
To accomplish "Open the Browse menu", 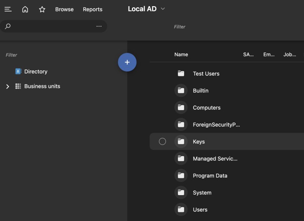I will click(x=64, y=9).
